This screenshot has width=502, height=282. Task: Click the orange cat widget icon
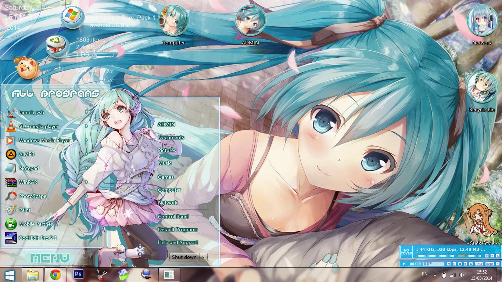[x=26, y=68]
